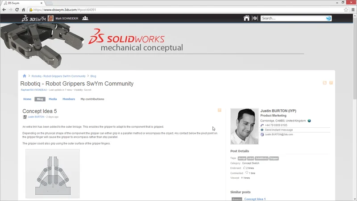Screen dimensions: 357x201
Task: Go back using the browser back arrow
Action: click(4, 9)
